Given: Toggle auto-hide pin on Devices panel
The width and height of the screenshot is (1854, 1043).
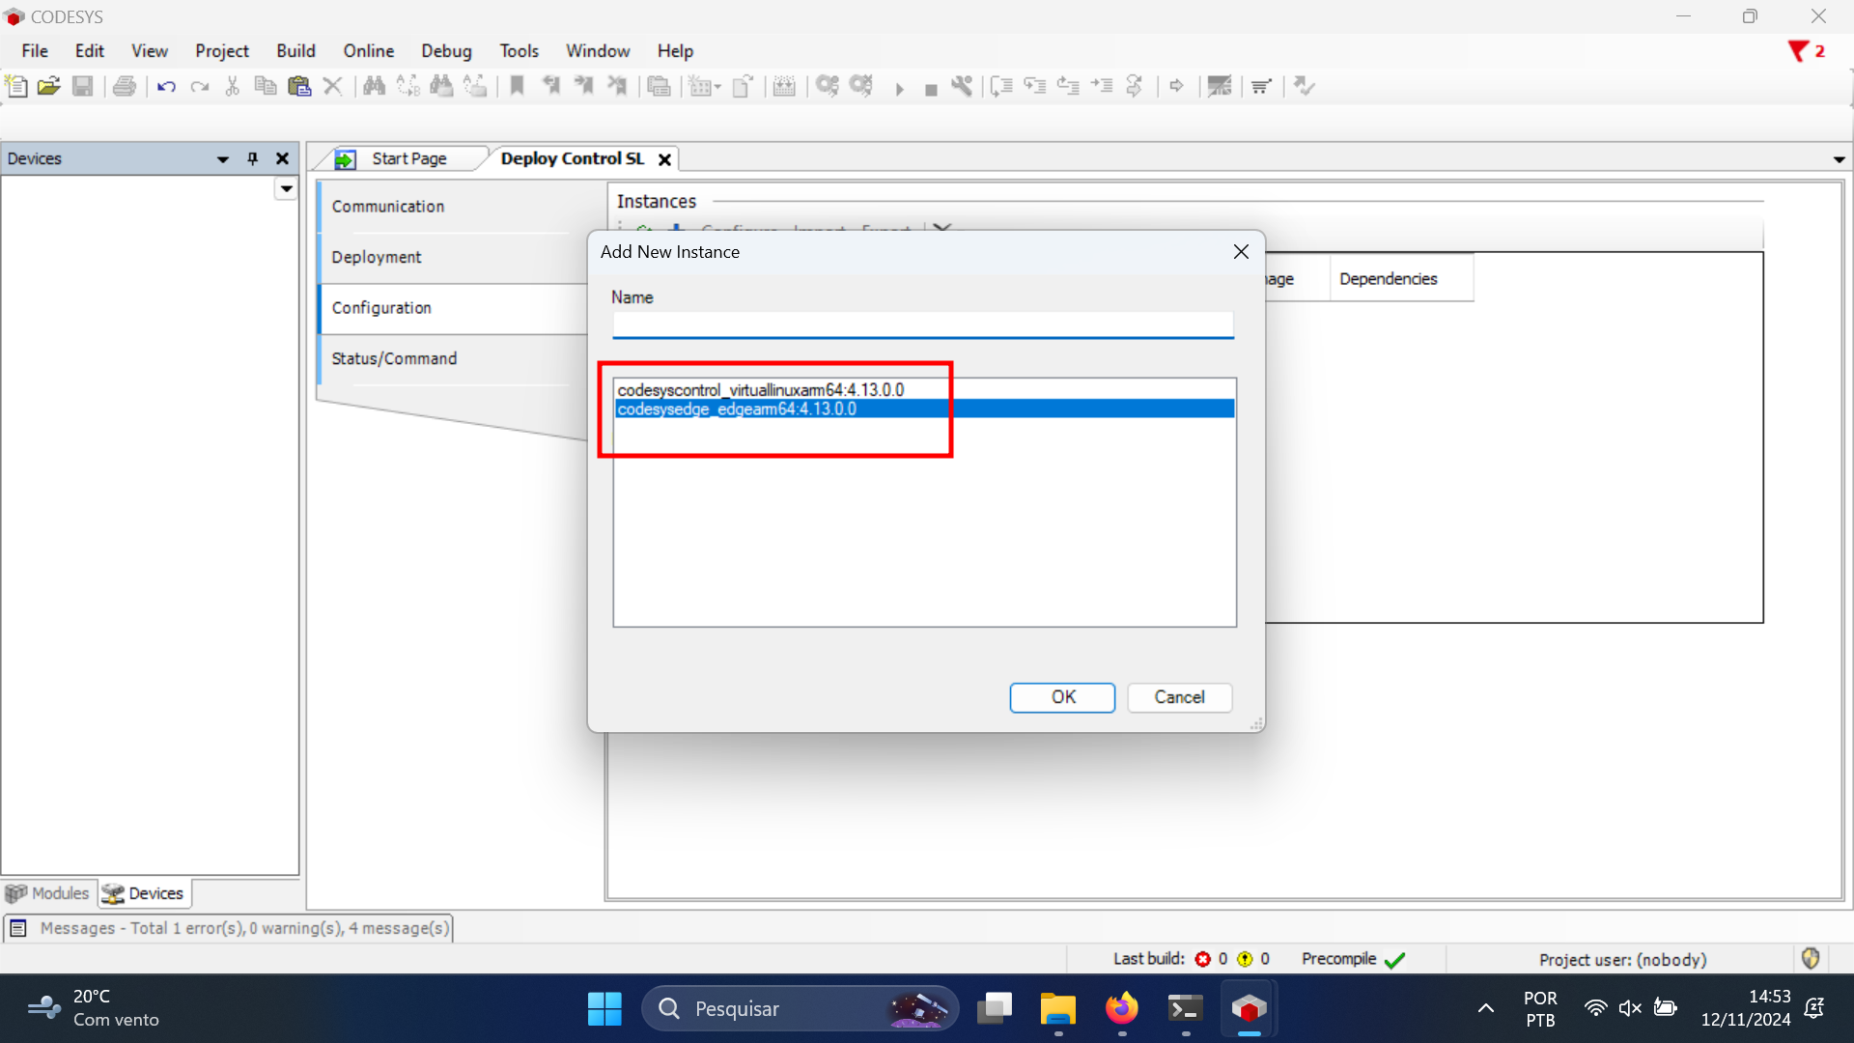Looking at the screenshot, I should click(253, 158).
